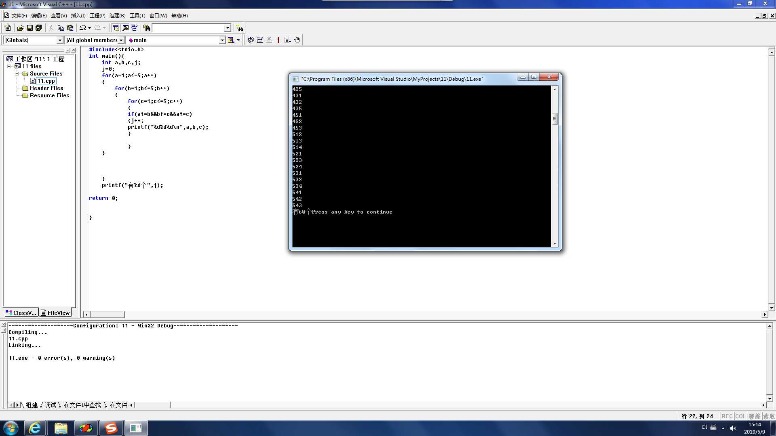Screen dimensions: 776x436
Task: Open the Find text combo box dropdown arrow
Action: [228, 28]
